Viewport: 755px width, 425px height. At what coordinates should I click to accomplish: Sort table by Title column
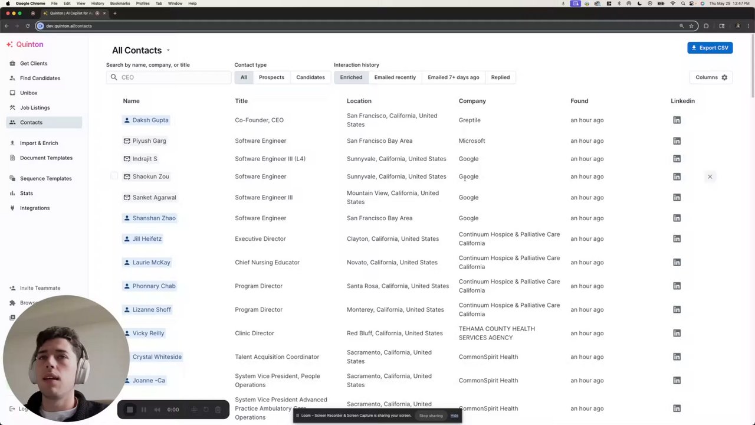[241, 101]
